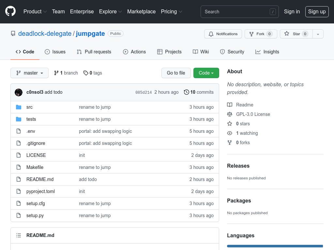The image size is (334, 250).
Task: Click the Marketplace nav link
Action: [x=142, y=11]
